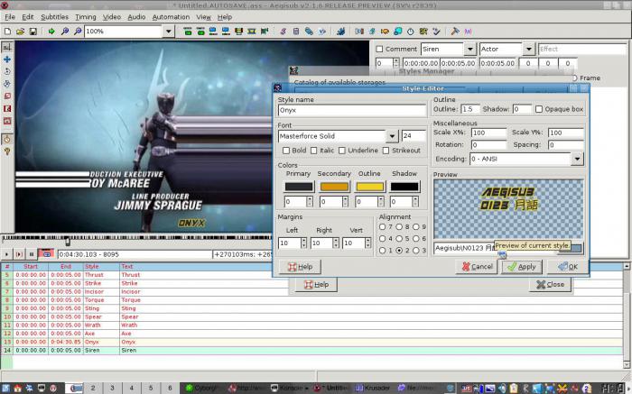Select the Frame radio button
The height and width of the screenshot is (394, 632).
574,78
